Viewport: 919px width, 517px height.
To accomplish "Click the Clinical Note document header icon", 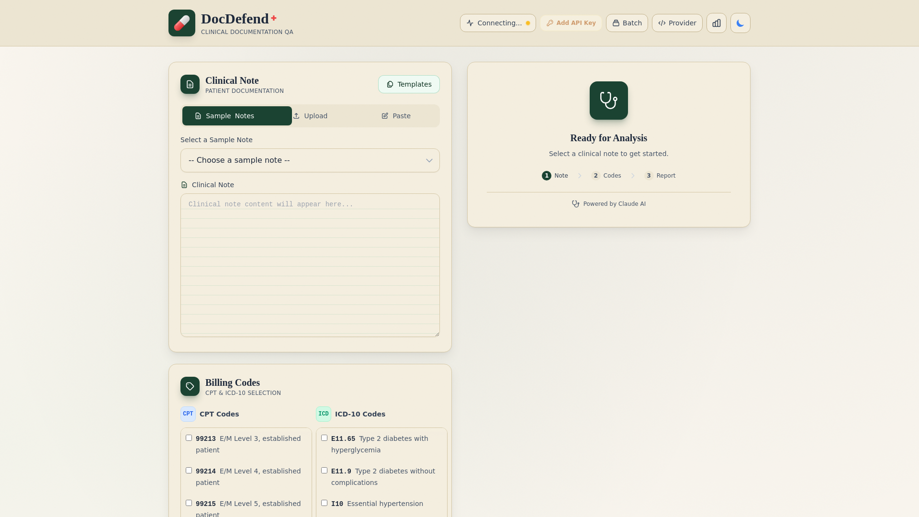I will 190,84.
